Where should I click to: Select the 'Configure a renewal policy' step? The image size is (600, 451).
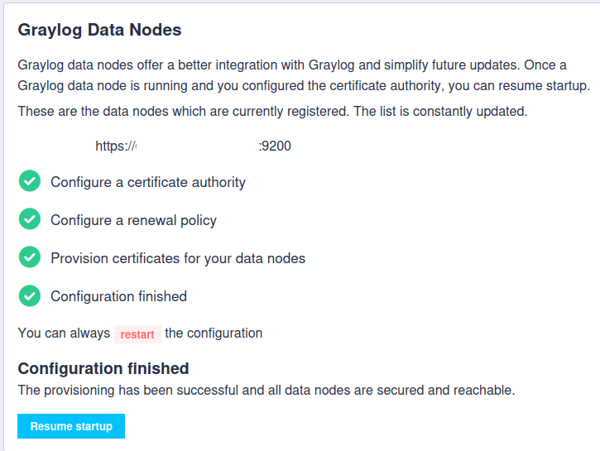[x=133, y=220]
